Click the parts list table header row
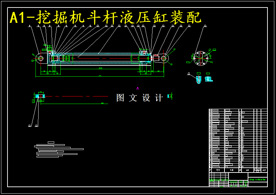 pyautogui.click(x=238, y=170)
